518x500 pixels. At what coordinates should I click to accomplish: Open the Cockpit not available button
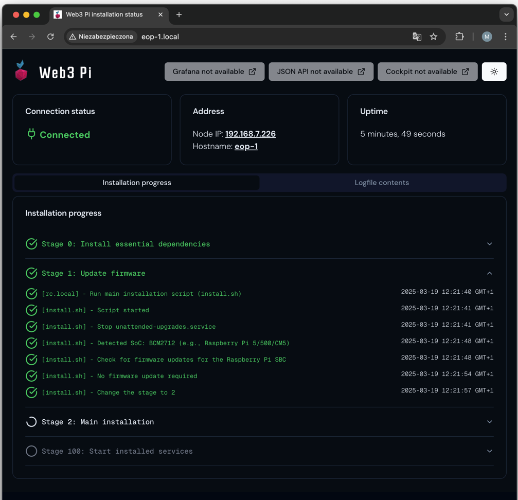pyautogui.click(x=427, y=72)
